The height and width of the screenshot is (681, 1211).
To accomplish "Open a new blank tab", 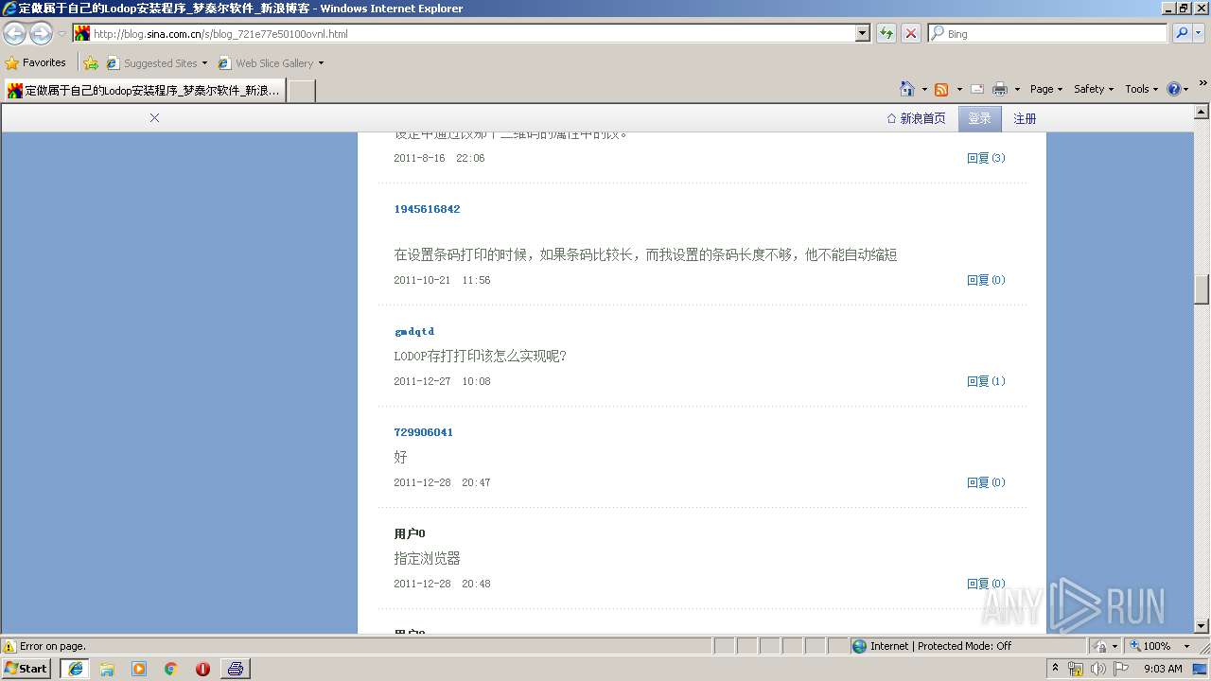I will point(301,91).
